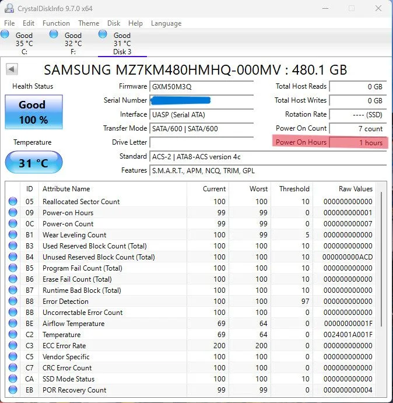Go to previous disk with left arrow
The height and width of the screenshot is (403, 393).
pyautogui.click(x=12, y=69)
